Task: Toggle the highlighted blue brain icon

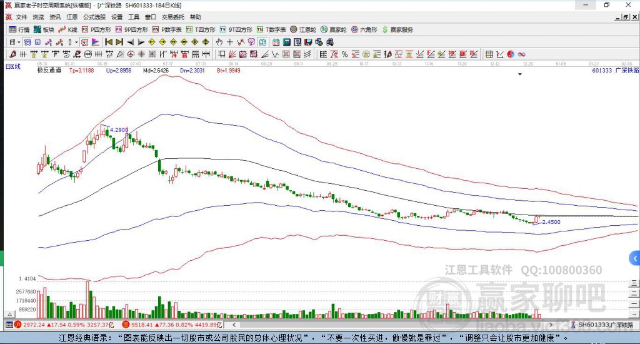Action: 262,42
